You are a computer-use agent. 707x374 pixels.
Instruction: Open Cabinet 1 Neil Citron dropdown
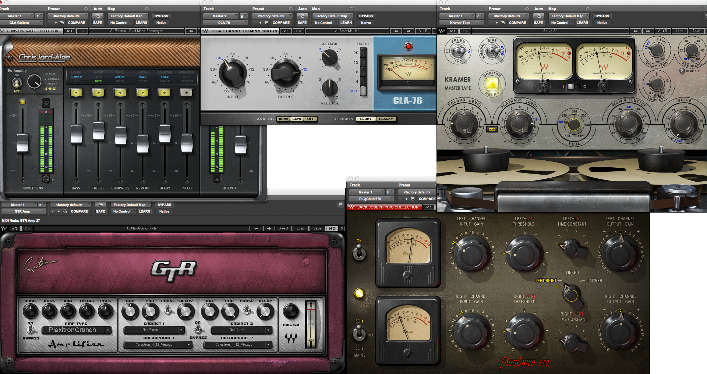[154, 330]
